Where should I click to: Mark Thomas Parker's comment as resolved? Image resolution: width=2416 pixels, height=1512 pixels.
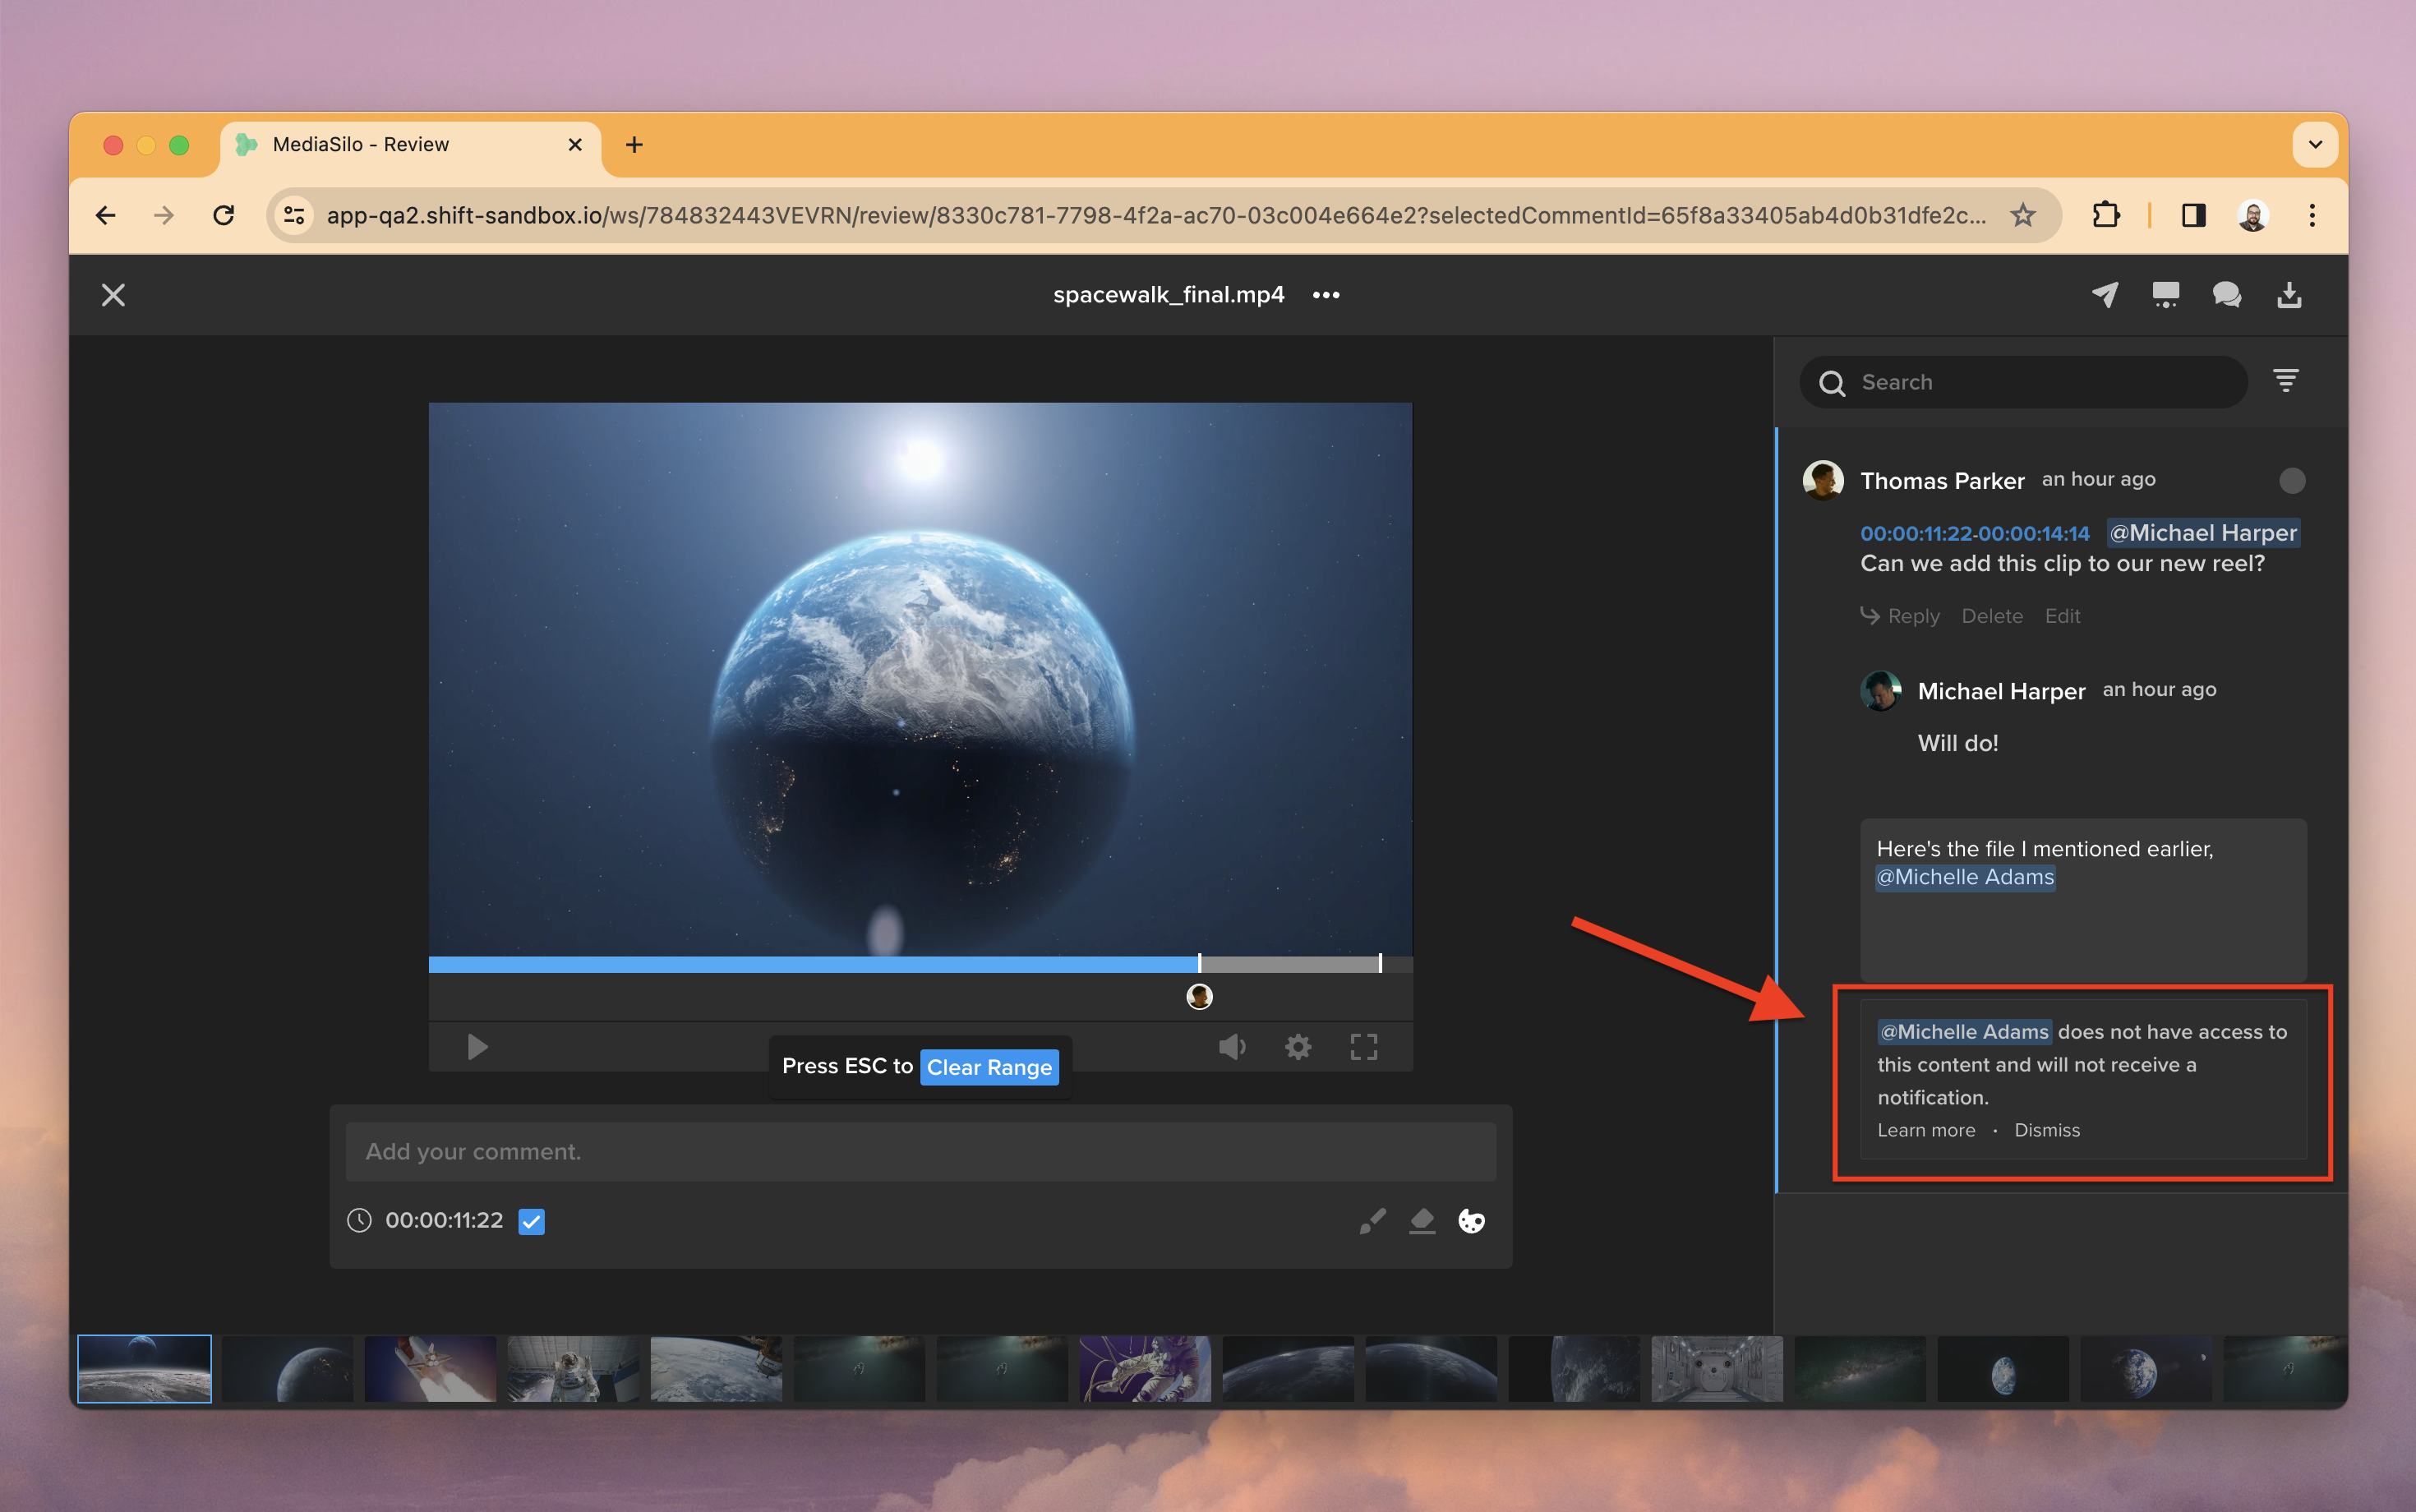coord(2292,481)
